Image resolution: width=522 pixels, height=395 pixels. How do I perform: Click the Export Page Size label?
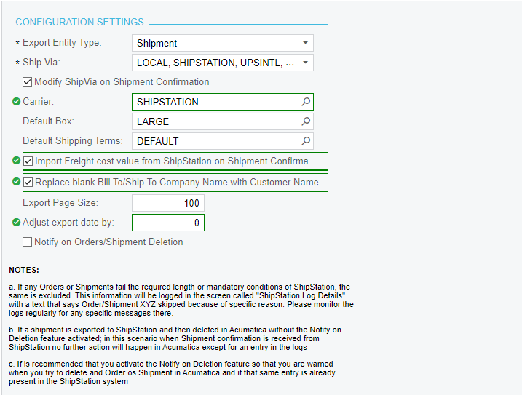click(60, 203)
